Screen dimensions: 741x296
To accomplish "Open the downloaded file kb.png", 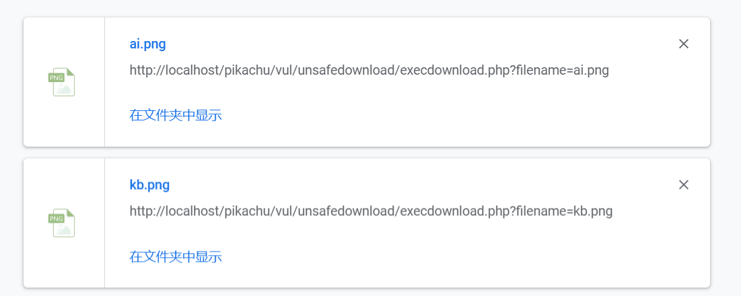I will (x=149, y=185).
